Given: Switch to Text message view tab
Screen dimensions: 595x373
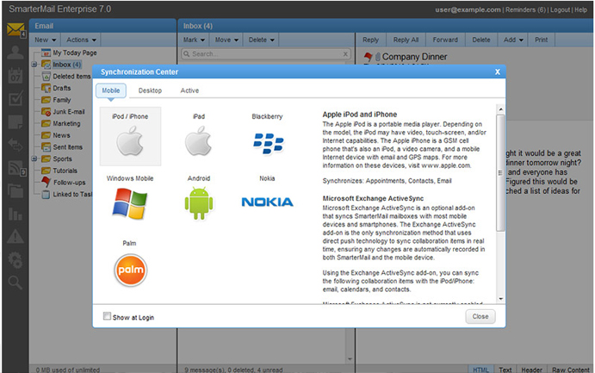Looking at the screenshot, I should [505, 370].
